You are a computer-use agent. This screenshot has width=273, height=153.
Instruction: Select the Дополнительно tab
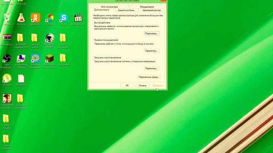[x=102, y=10]
